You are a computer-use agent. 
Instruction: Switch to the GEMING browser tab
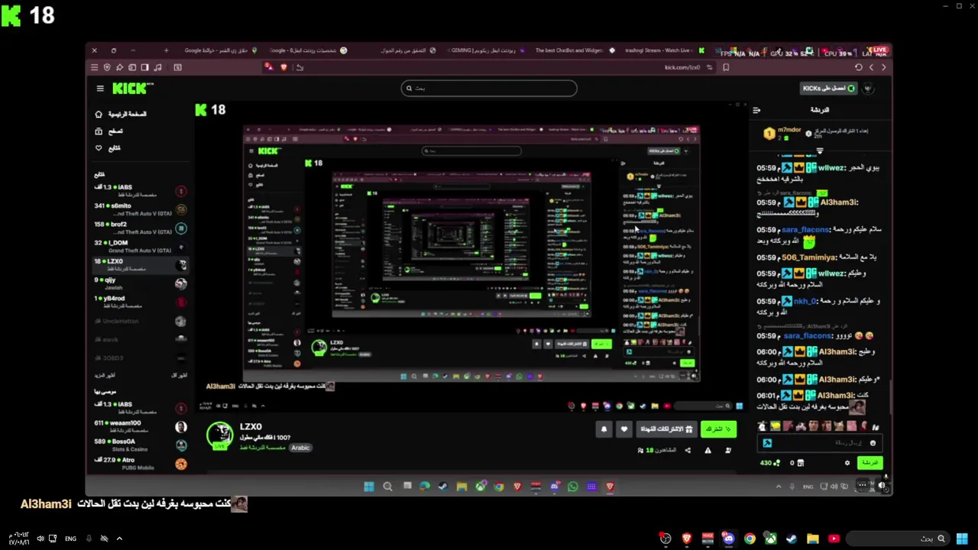tap(486, 50)
